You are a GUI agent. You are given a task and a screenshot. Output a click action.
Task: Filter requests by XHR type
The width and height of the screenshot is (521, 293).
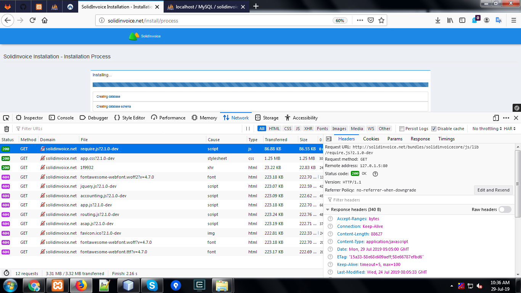click(x=308, y=129)
